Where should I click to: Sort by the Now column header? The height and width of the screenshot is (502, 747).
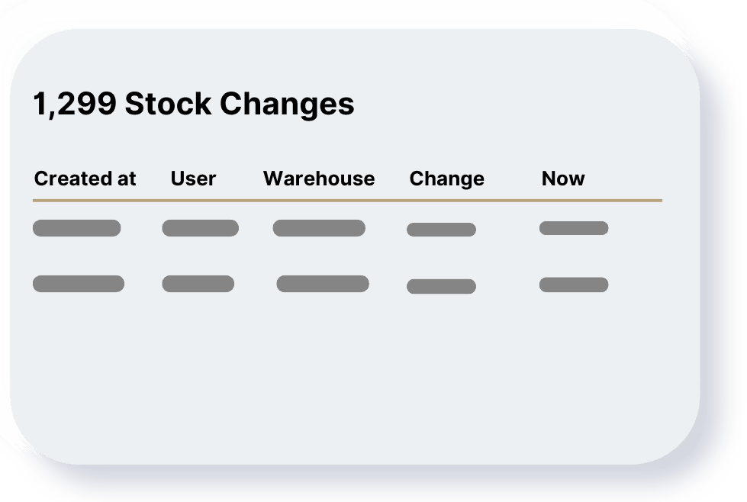tap(562, 179)
